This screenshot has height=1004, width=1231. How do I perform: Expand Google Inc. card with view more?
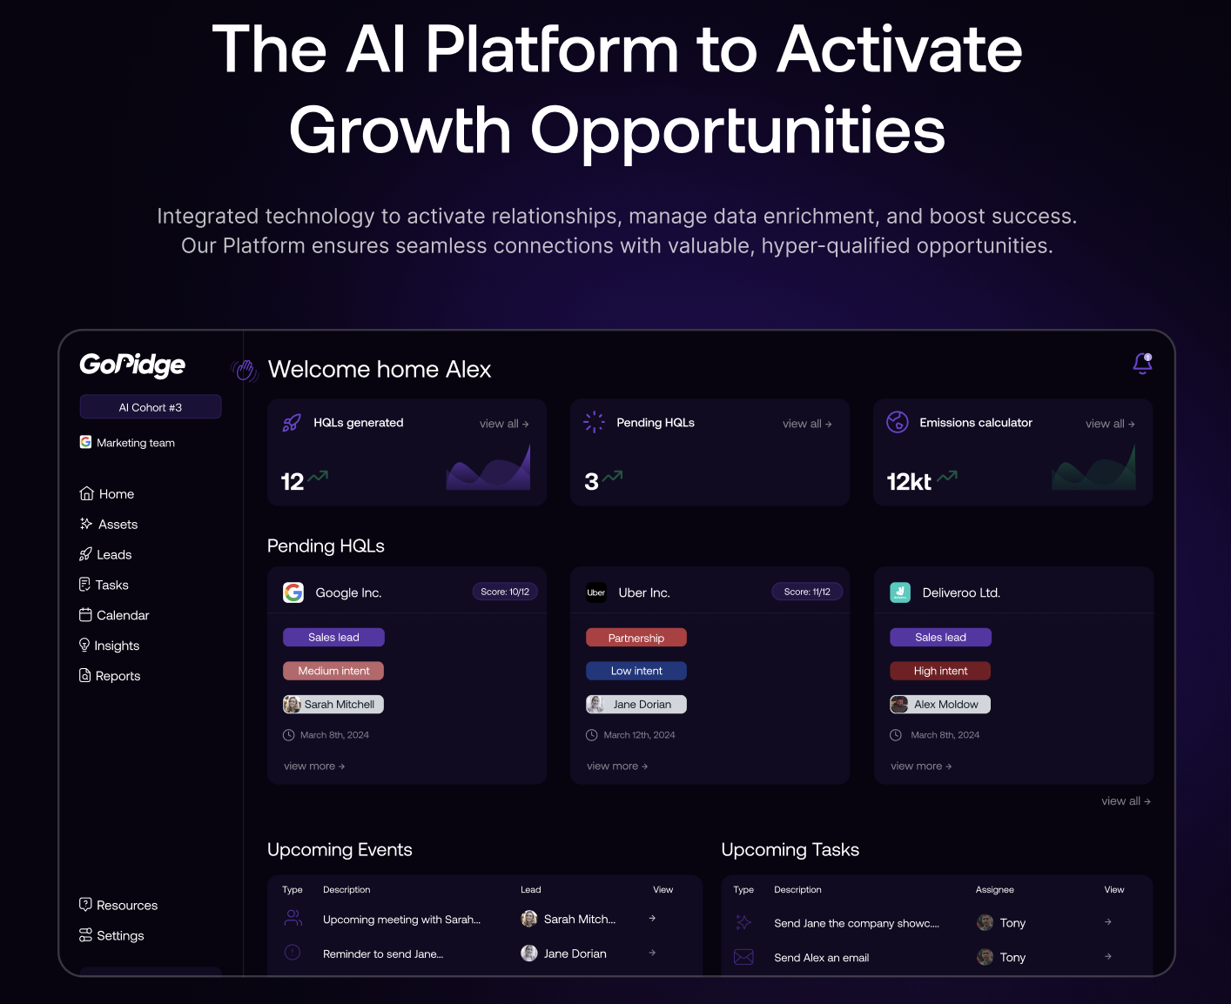coord(314,766)
